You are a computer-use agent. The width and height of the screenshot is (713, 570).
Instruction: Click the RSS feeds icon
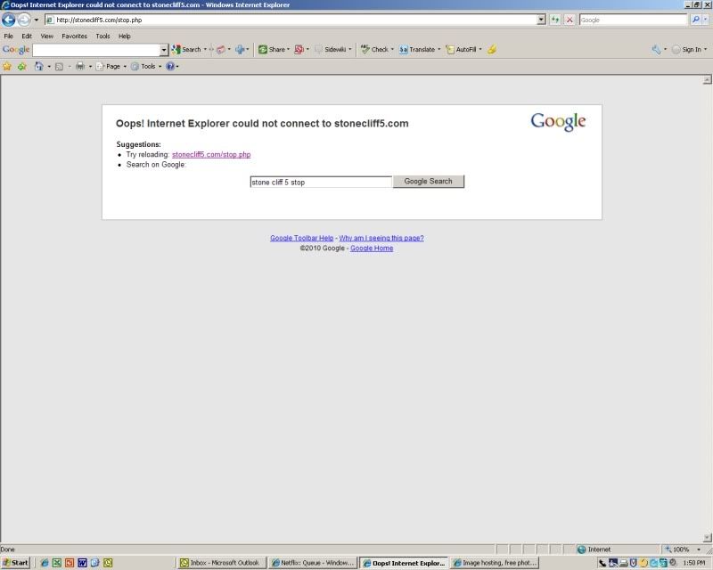pyautogui.click(x=59, y=67)
